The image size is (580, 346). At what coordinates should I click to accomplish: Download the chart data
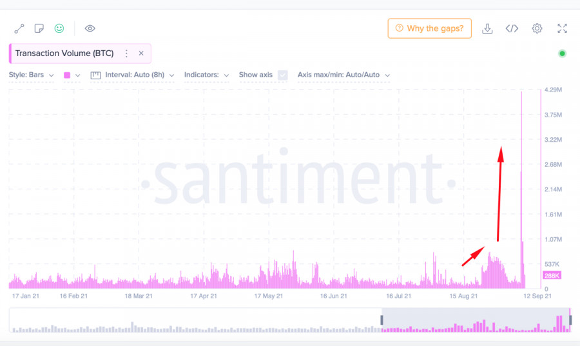pyautogui.click(x=487, y=28)
